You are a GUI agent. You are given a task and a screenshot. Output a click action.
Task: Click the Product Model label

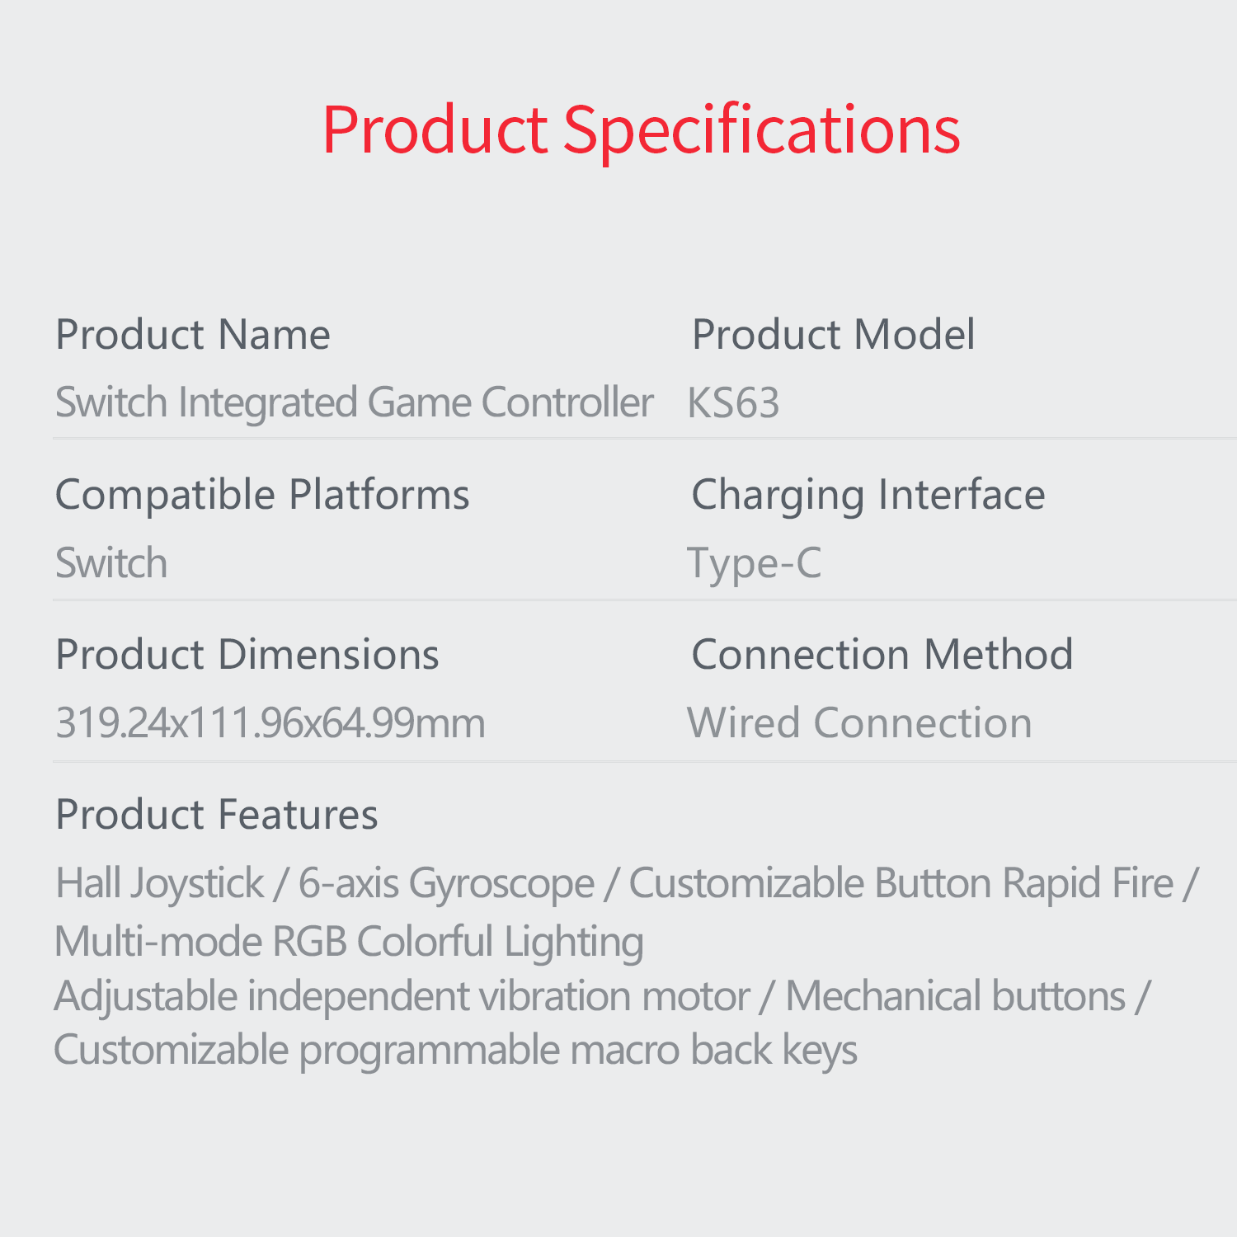coord(833,335)
